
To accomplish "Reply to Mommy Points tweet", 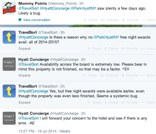I will (90, 20).
